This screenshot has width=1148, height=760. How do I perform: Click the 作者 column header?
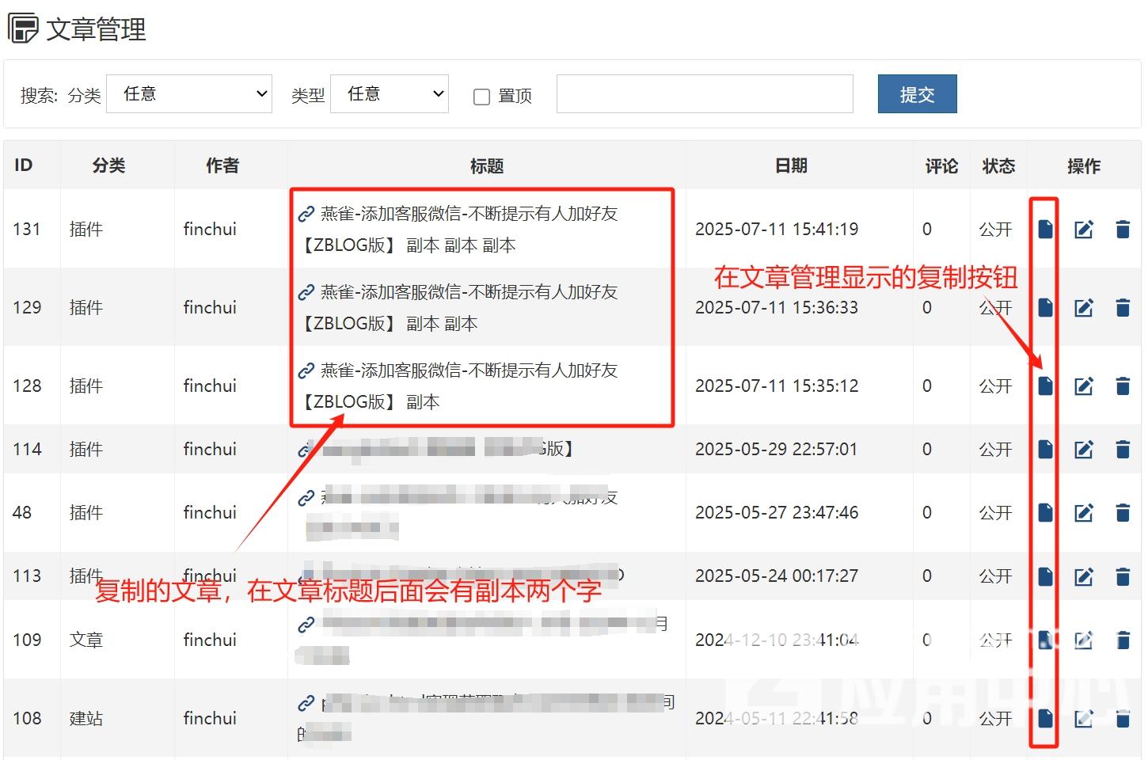point(222,165)
